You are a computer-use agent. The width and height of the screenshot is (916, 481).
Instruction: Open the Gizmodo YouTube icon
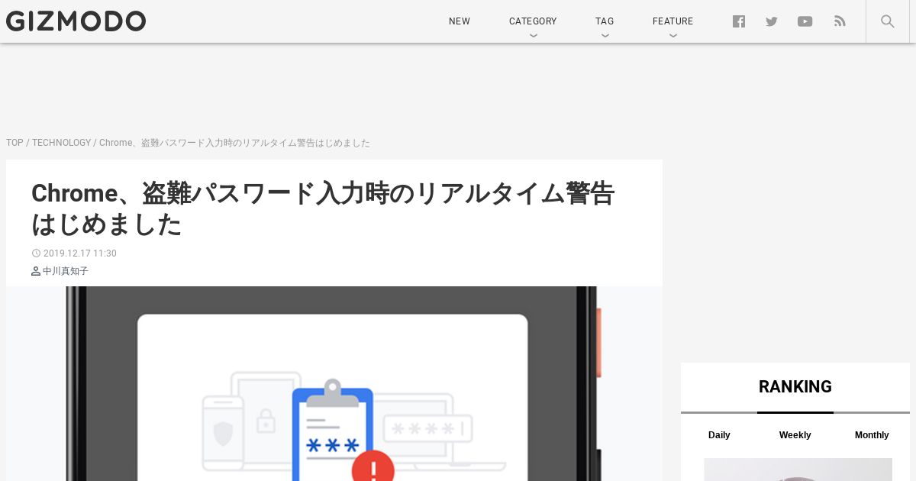tap(805, 21)
